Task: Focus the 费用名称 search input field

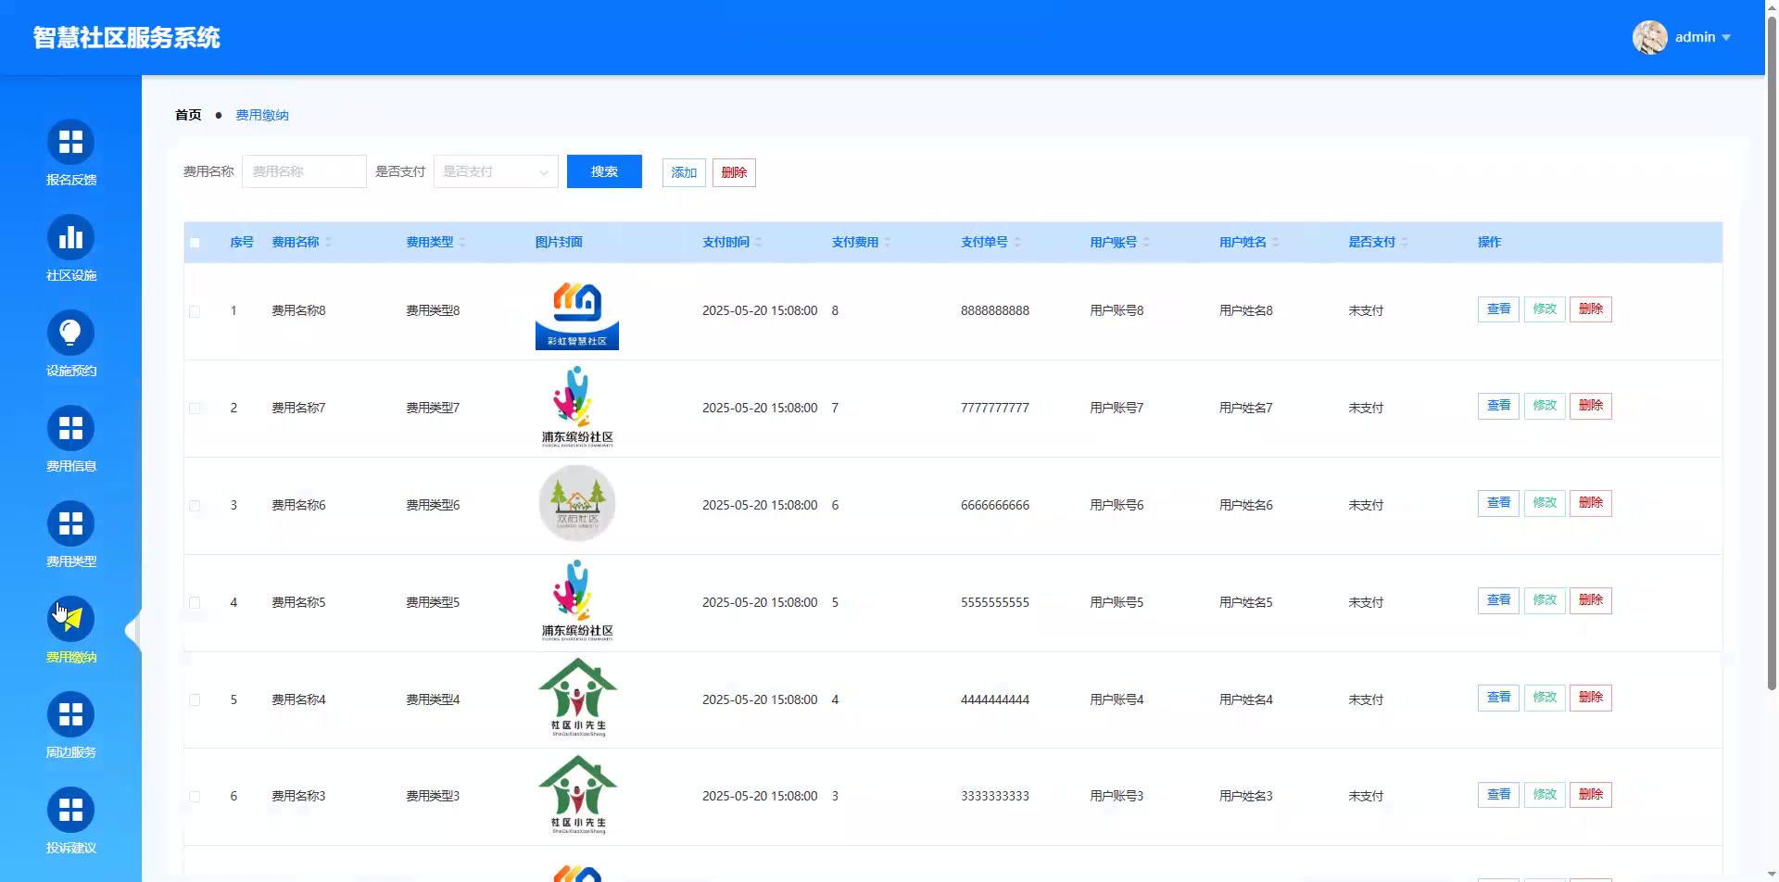Action: [x=304, y=171]
